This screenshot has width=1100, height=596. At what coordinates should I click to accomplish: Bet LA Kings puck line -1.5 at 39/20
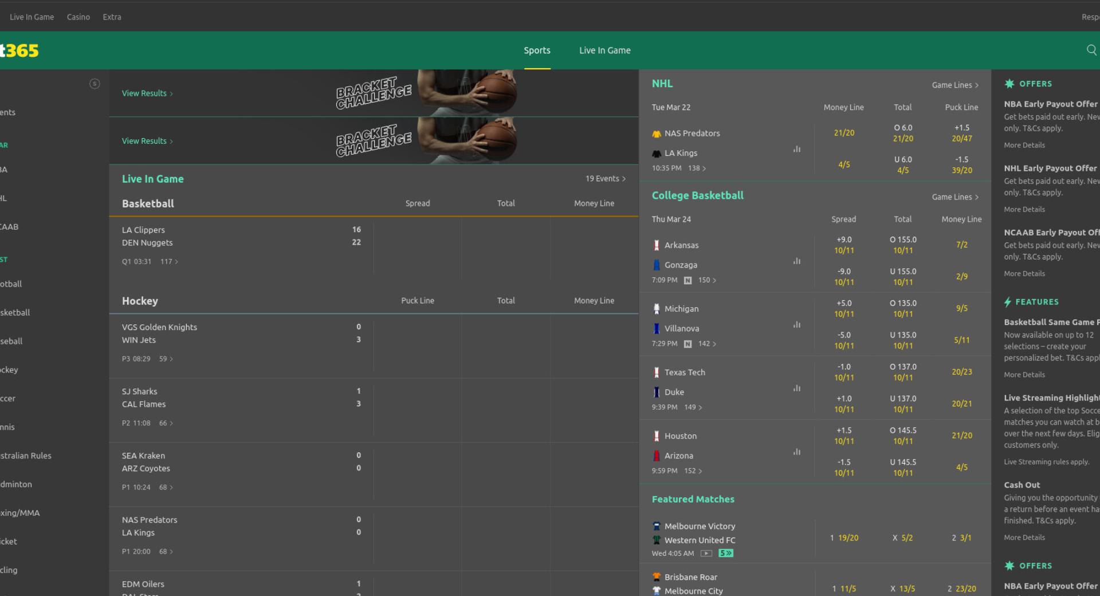pyautogui.click(x=961, y=165)
